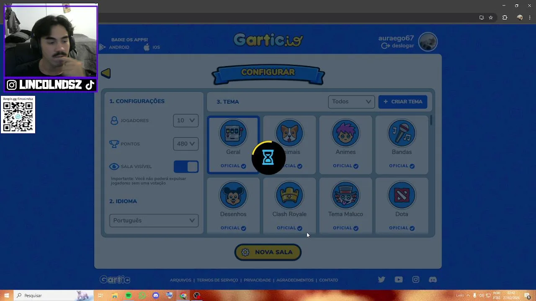Toggle the Sala Visível switch
This screenshot has width=536, height=301.
point(186,167)
